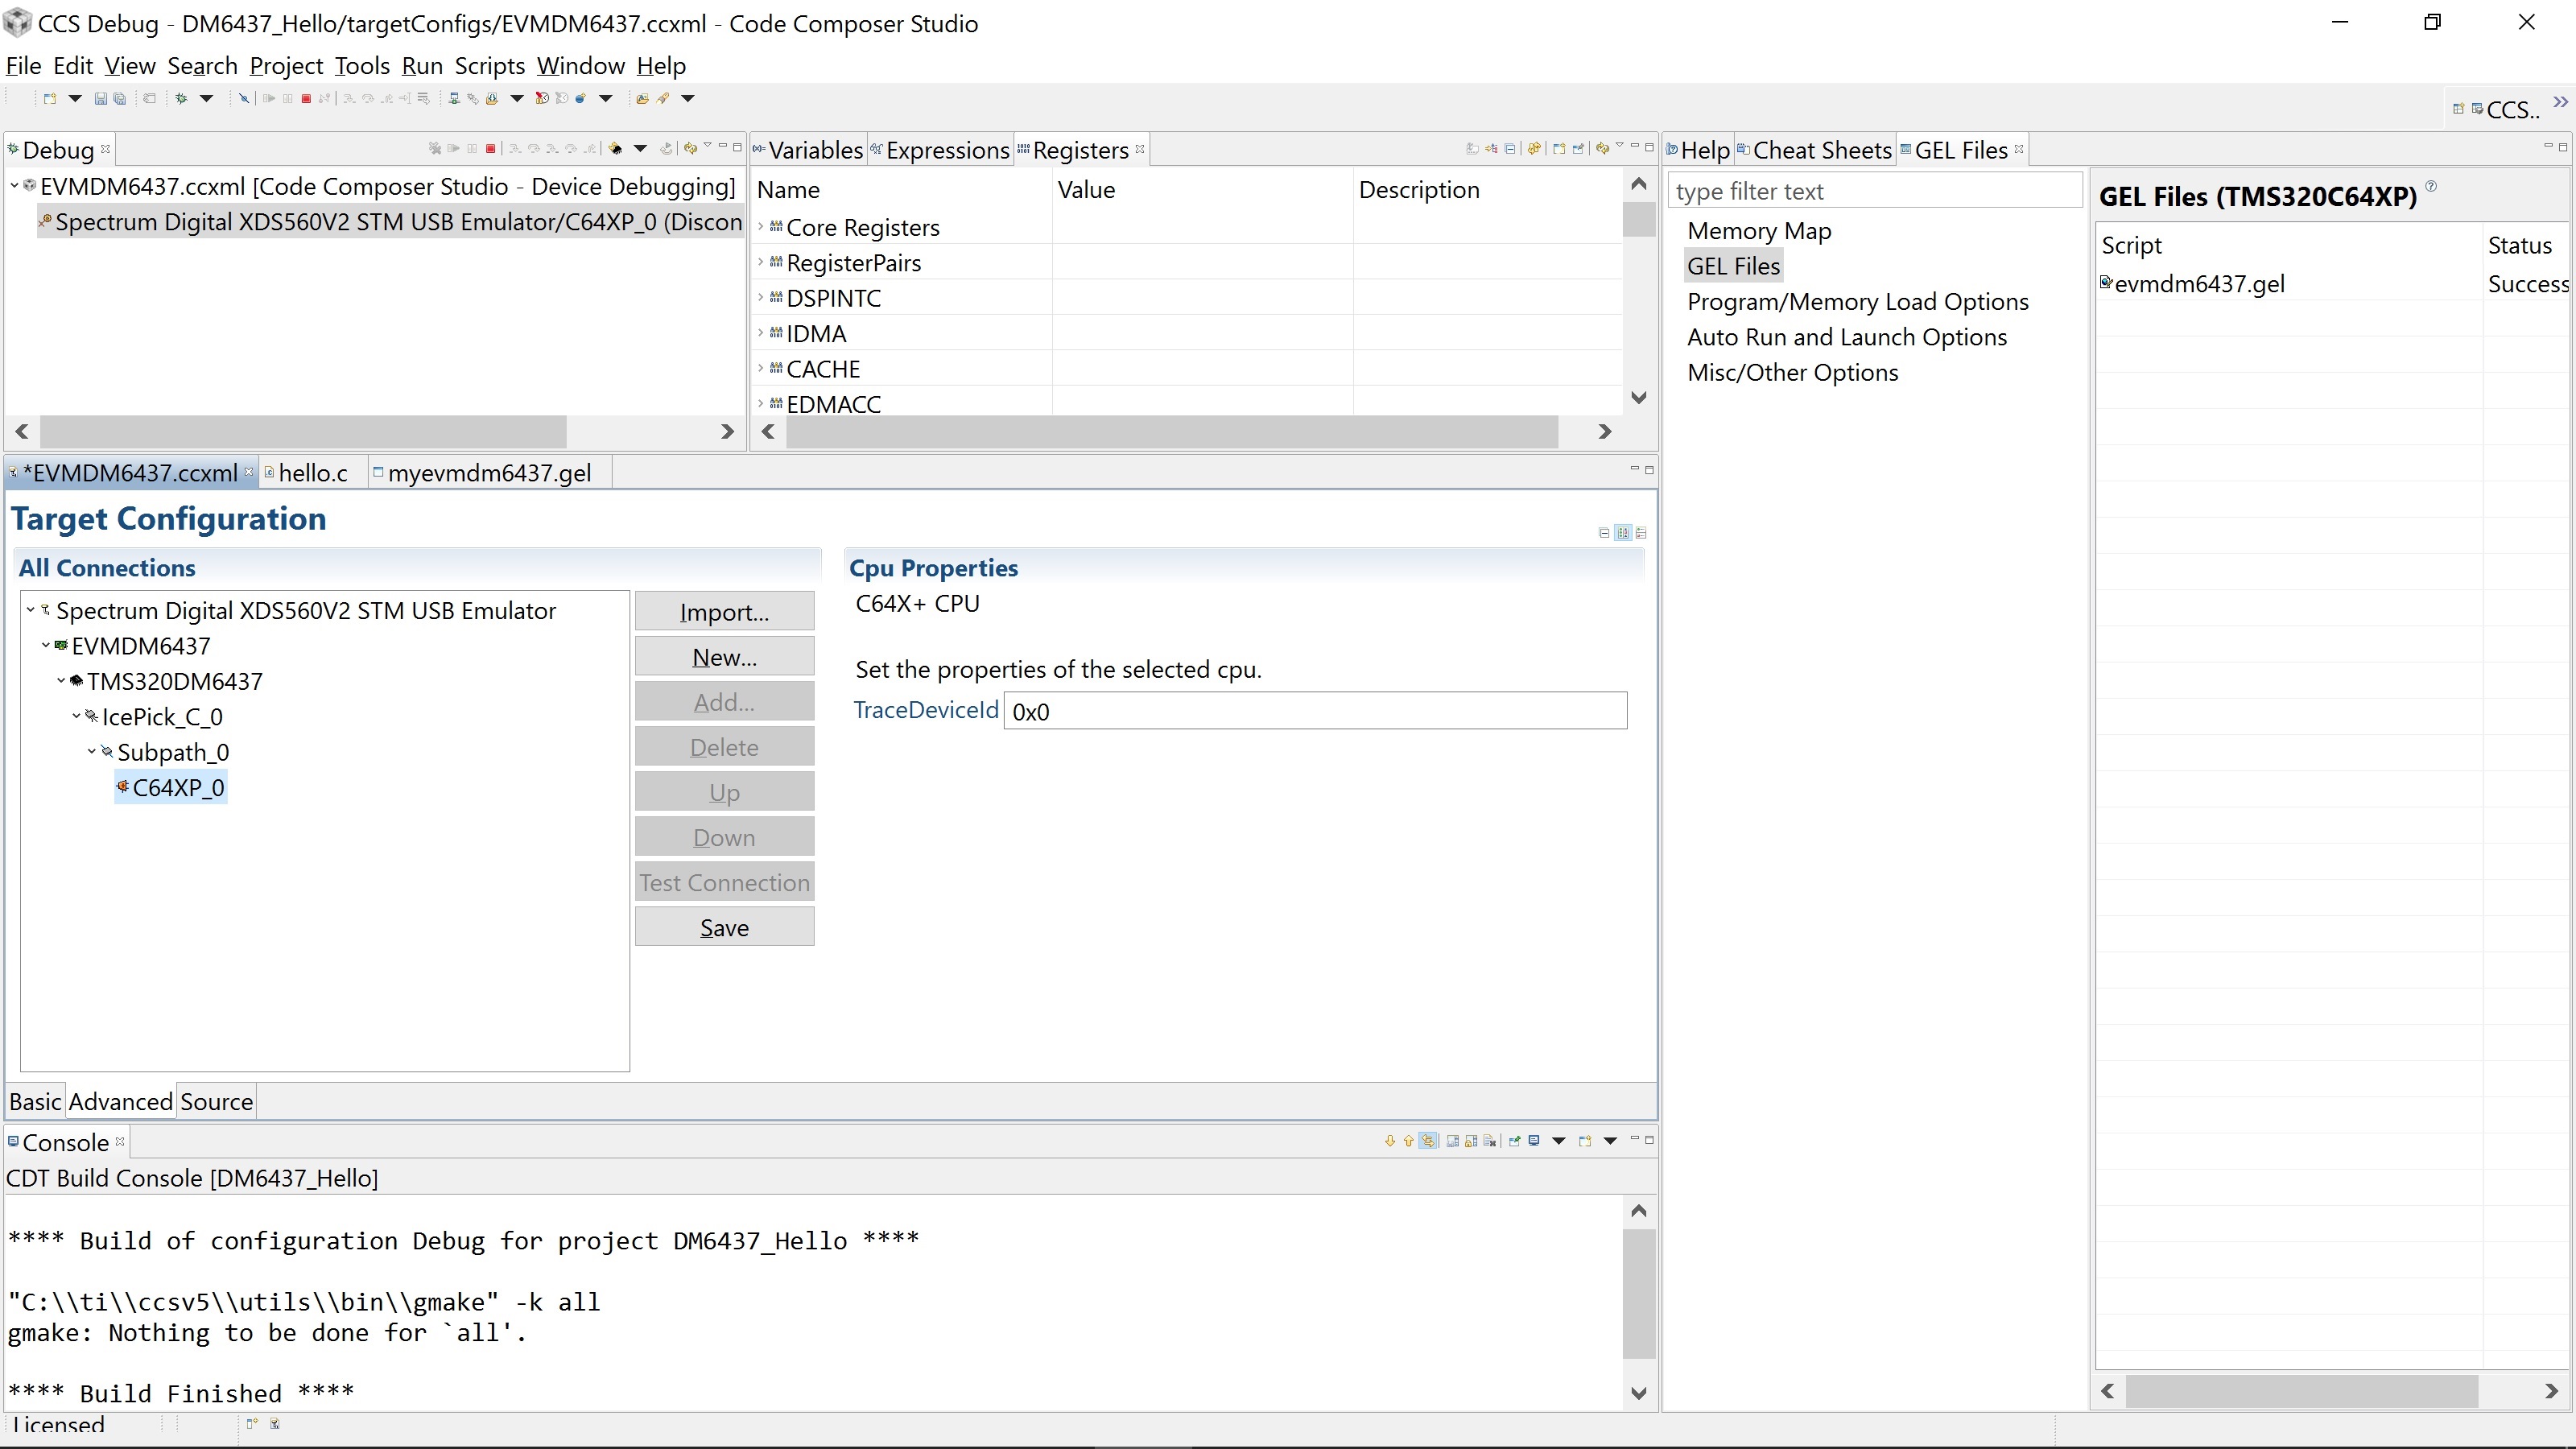Switch to Source tab of Target Configuration

point(216,1101)
